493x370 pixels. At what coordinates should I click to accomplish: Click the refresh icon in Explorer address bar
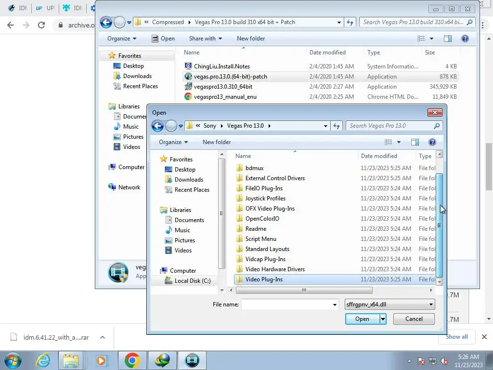pos(350,22)
